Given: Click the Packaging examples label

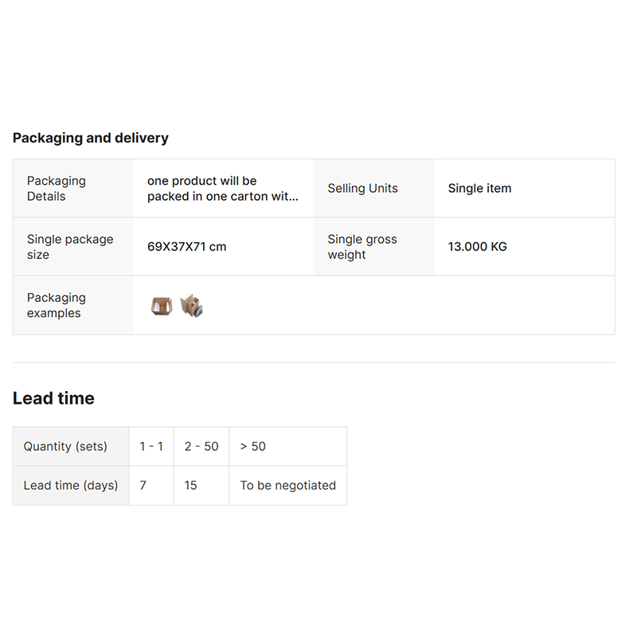Looking at the screenshot, I should (56, 305).
